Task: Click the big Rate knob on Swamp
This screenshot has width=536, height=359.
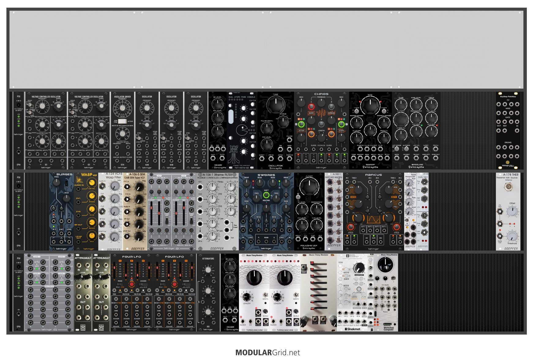Action: click(370, 106)
